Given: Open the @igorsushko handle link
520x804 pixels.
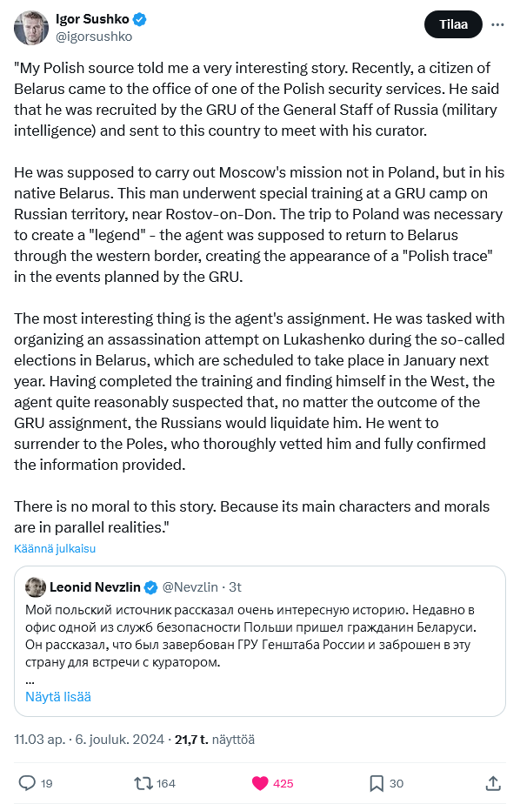Looking at the screenshot, I should (94, 37).
